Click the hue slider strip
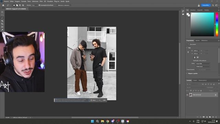 click(217, 24)
